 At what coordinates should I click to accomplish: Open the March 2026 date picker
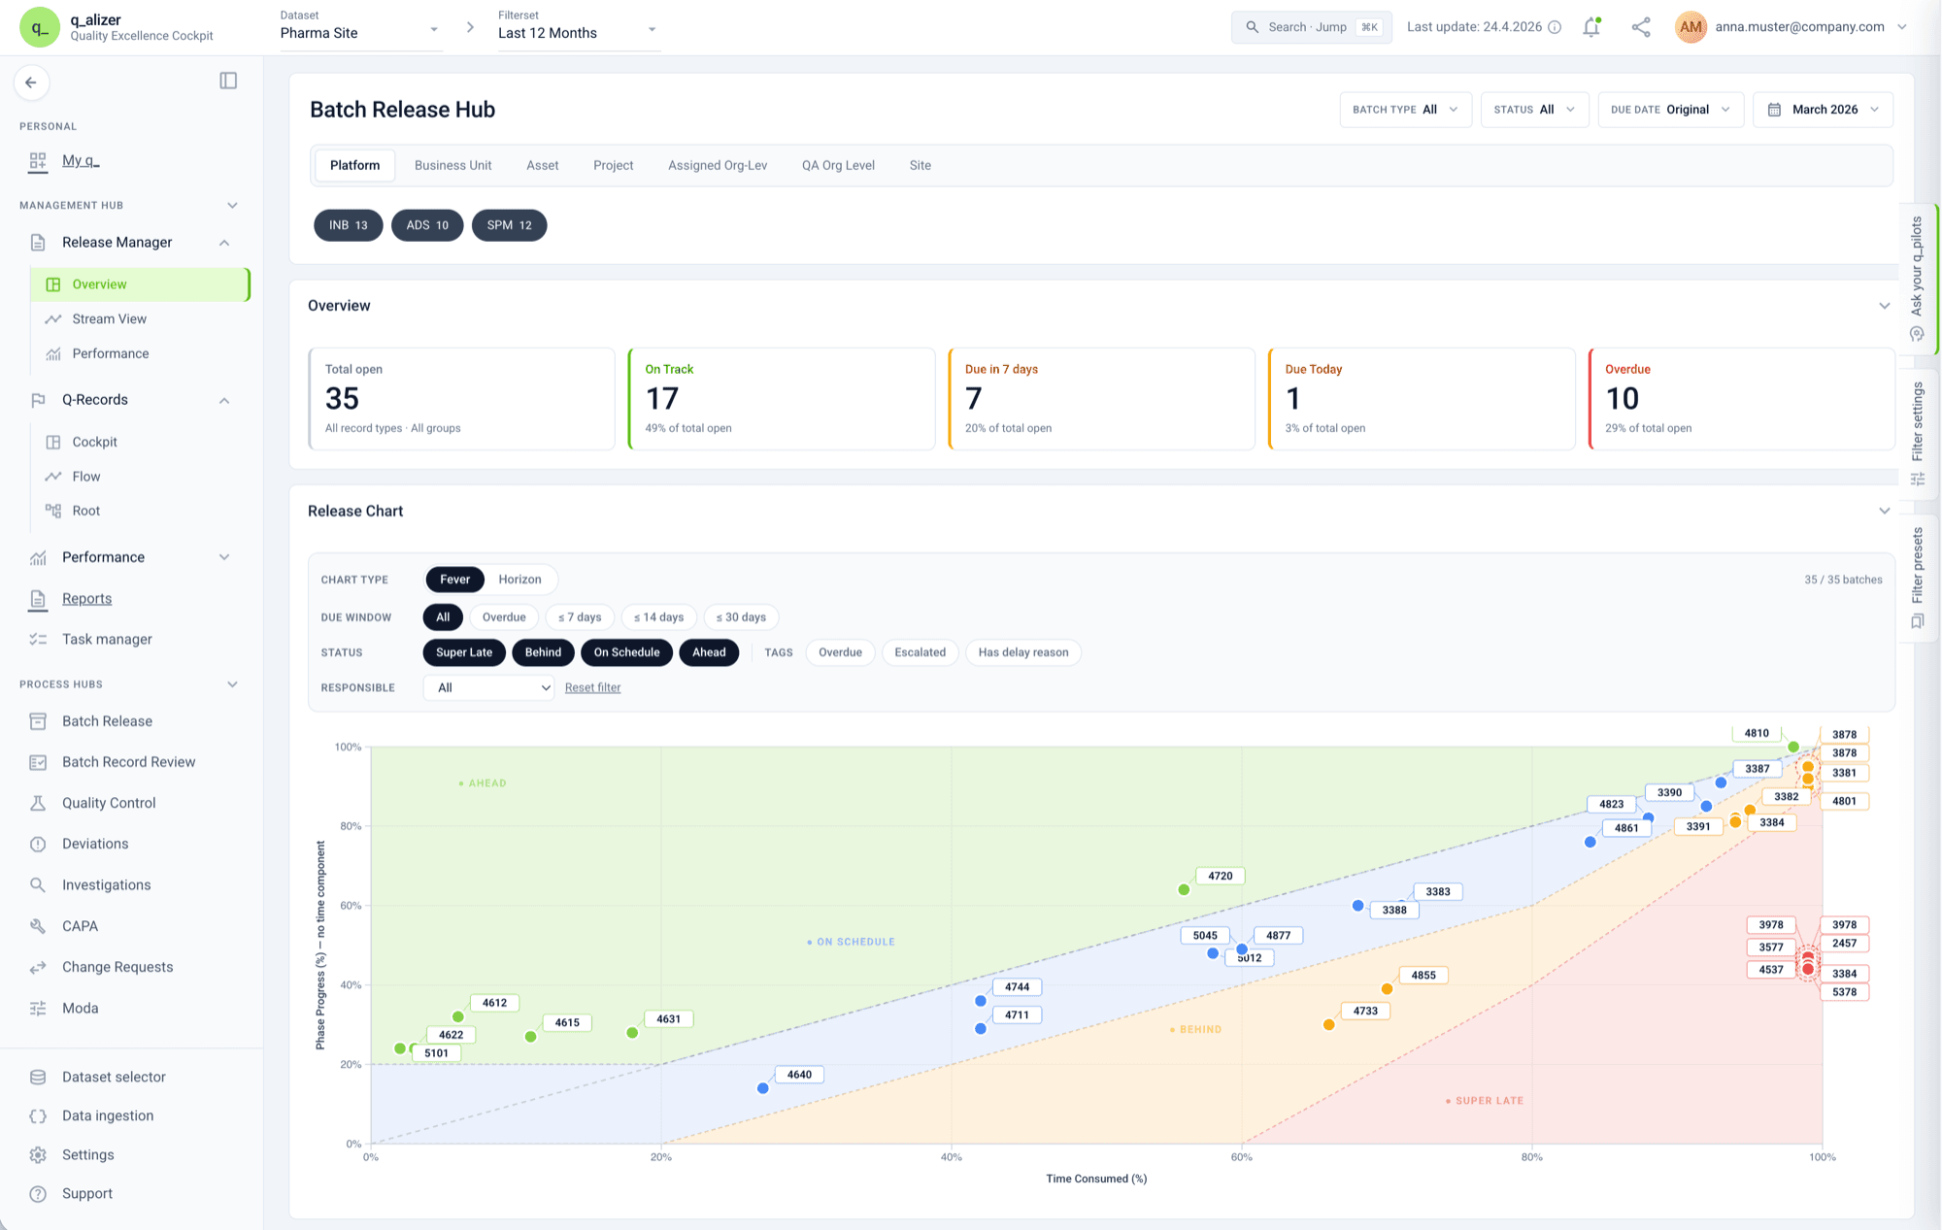coord(1823,110)
